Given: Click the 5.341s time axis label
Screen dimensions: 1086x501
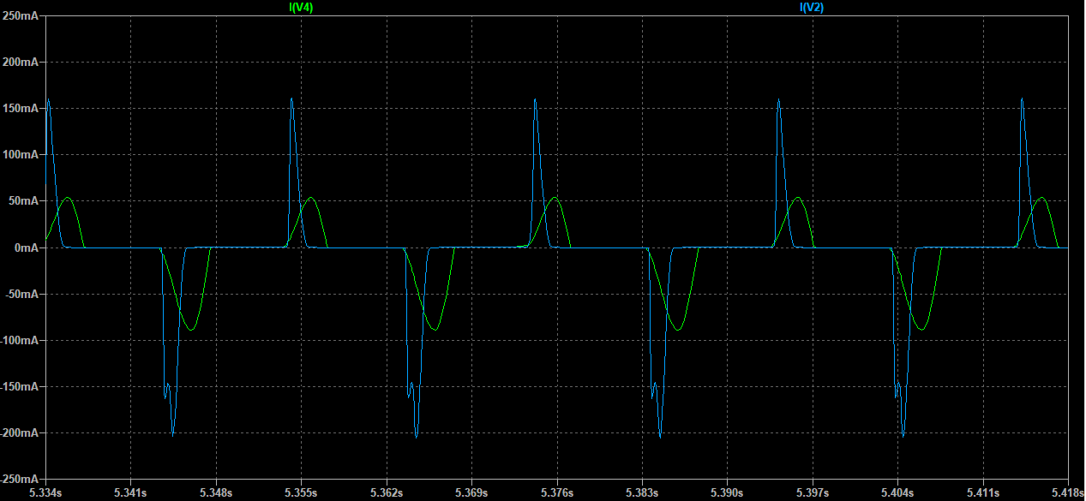Looking at the screenshot, I should coord(131,492).
